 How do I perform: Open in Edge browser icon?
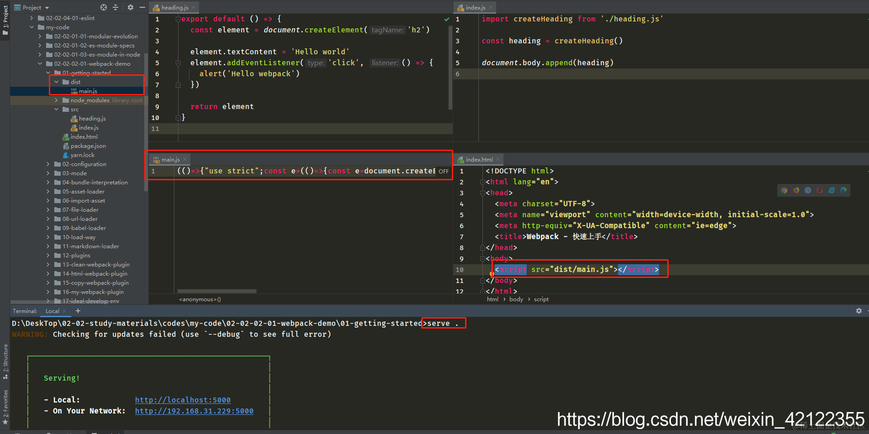click(843, 190)
